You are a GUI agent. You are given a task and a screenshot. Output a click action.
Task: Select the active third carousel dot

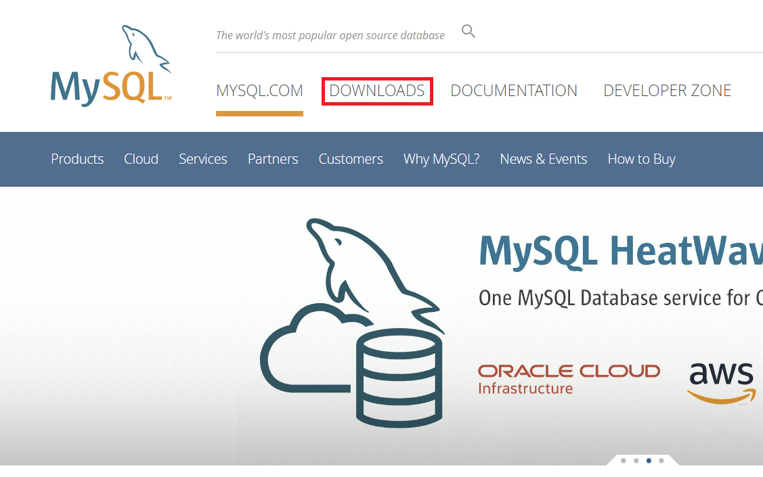pos(649,461)
